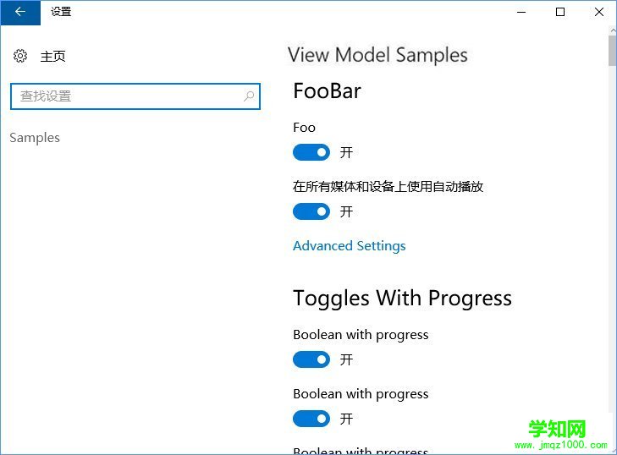
Task: Click the FooBar section heading
Action: coord(327,91)
